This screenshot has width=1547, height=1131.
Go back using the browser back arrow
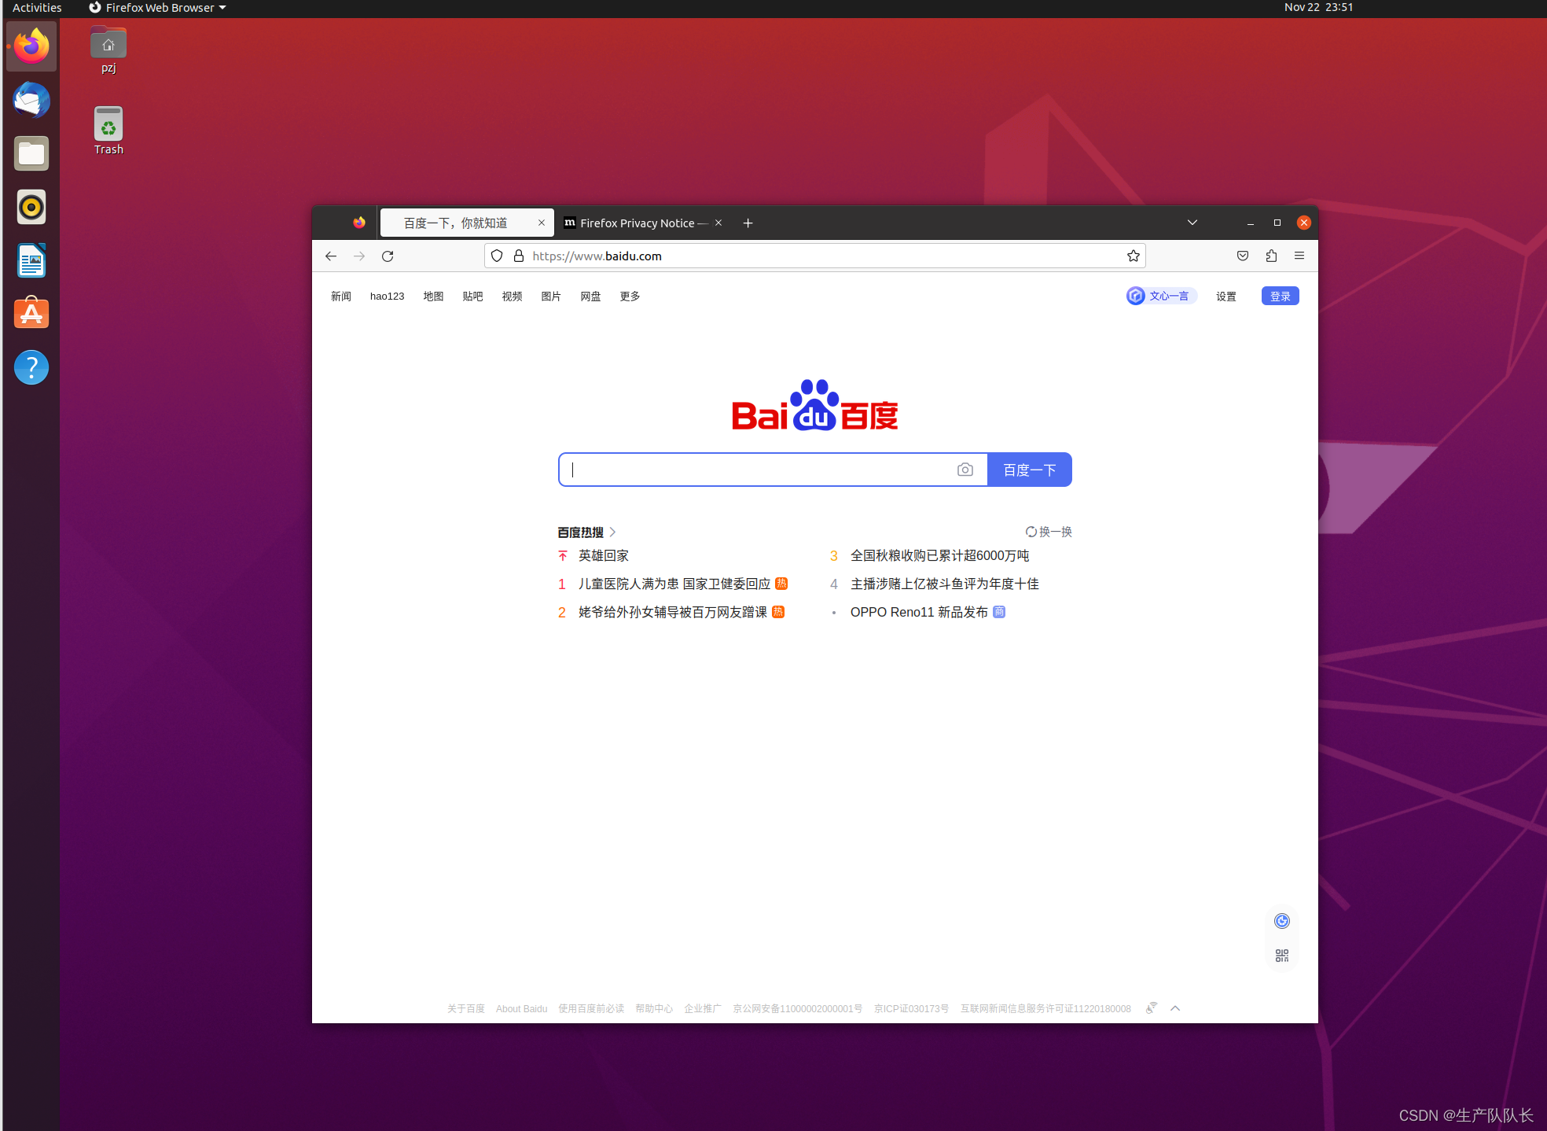pyautogui.click(x=331, y=256)
